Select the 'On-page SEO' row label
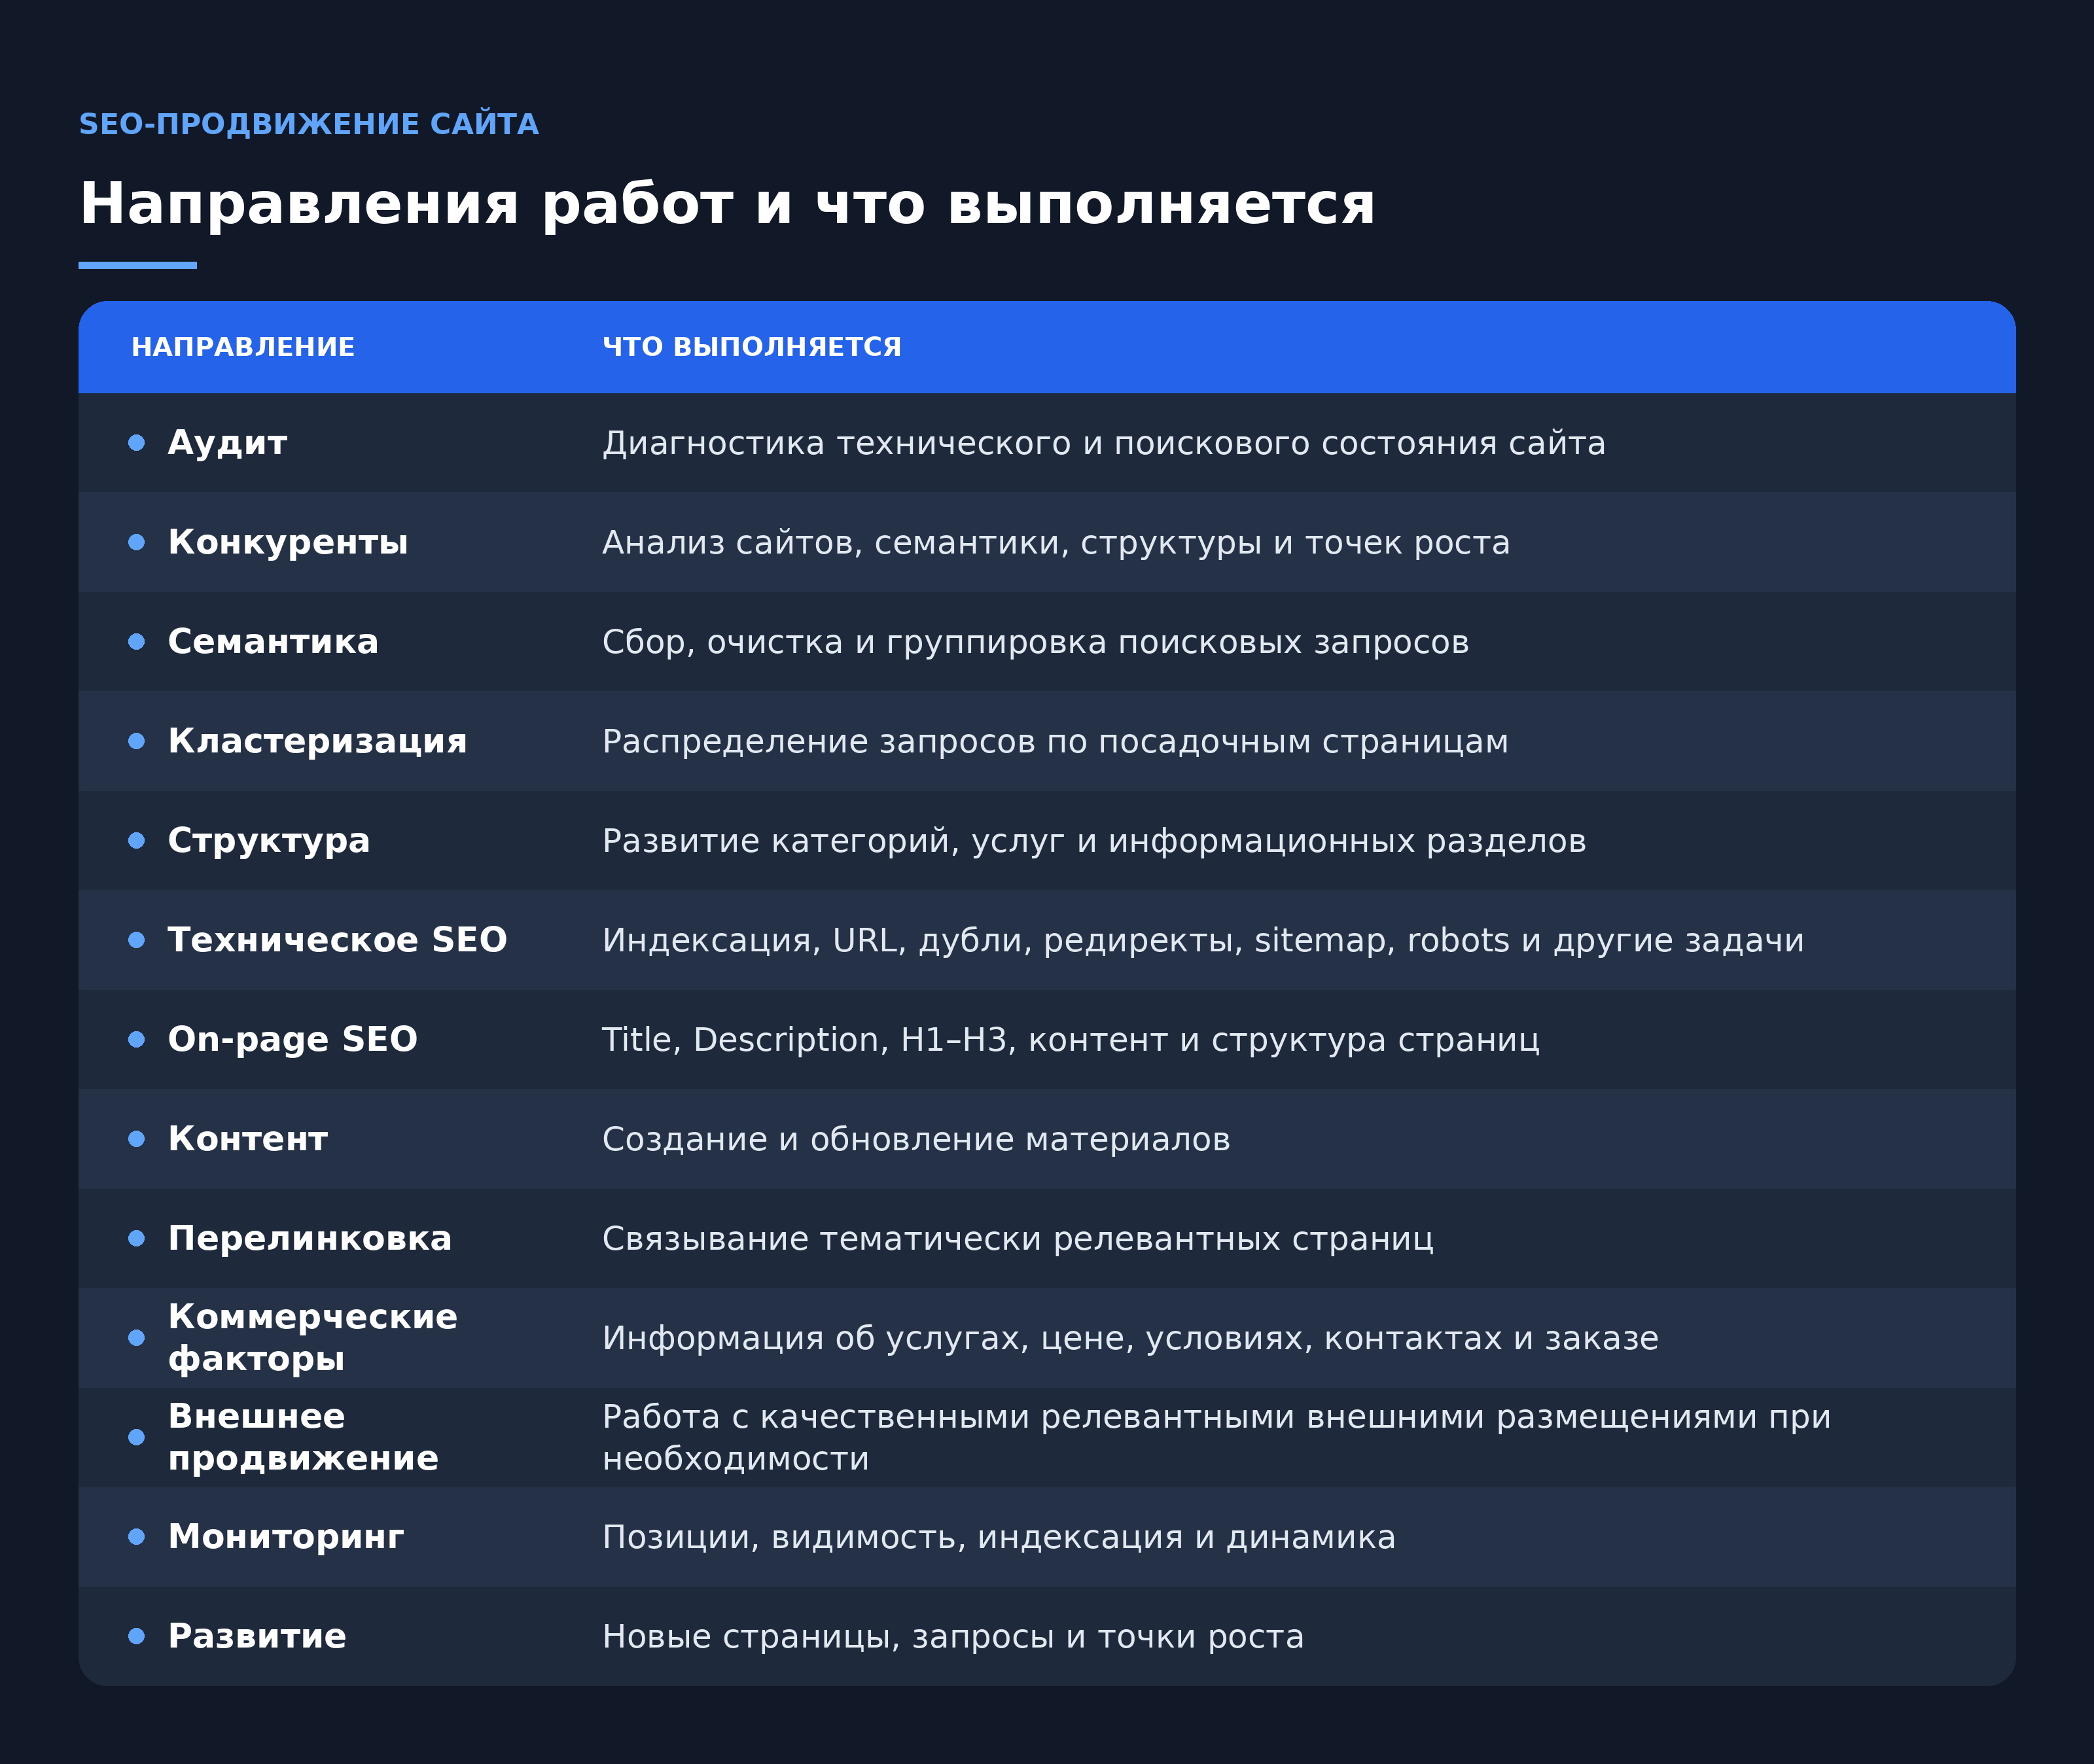The width and height of the screenshot is (2094, 1764). tap(293, 1039)
